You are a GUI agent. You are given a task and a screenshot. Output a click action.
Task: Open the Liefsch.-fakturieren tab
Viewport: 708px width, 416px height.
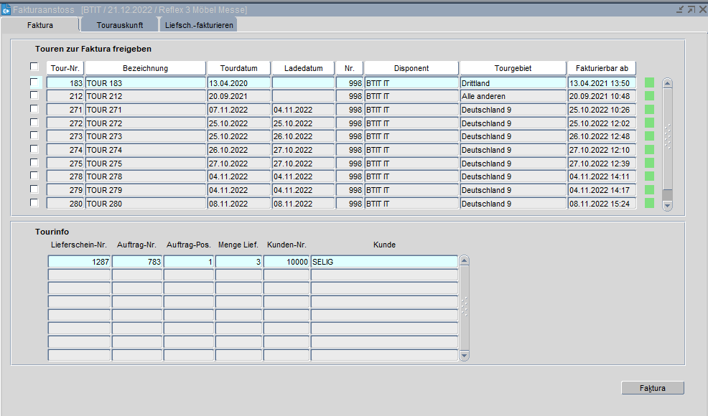(x=197, y=25)
